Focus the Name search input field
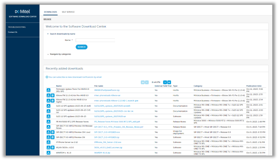This screenshot has height=160, width=278. (95, 40)
